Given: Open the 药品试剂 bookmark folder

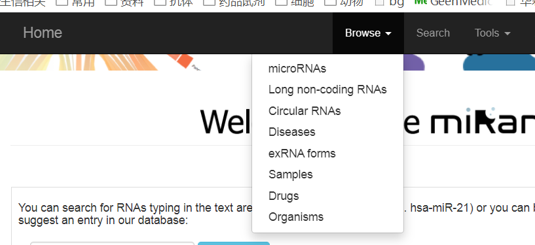Looking at the screenshot, I should point(234,3).
